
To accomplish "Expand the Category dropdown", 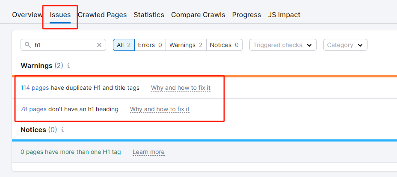I will (345, 45).
